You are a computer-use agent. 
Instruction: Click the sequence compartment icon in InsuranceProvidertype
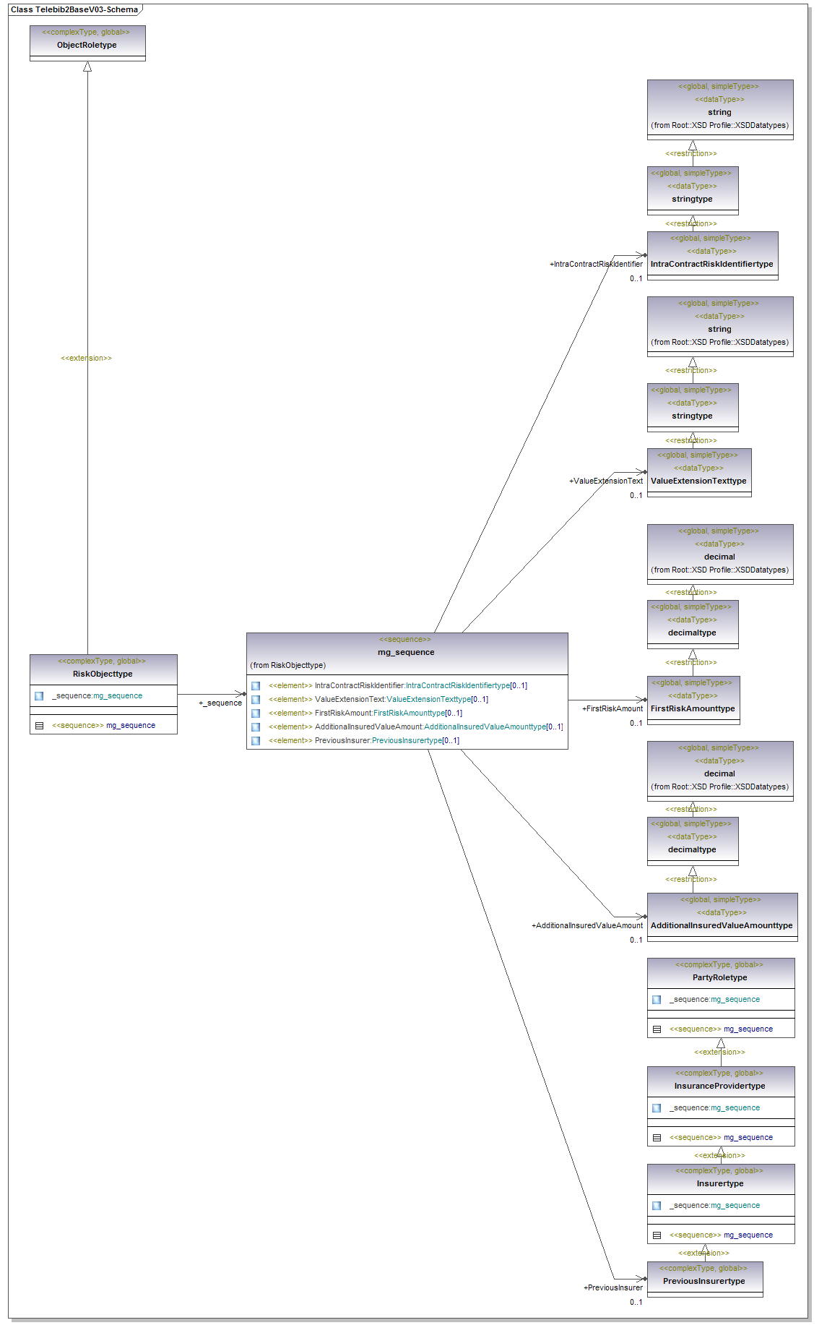click(x=657, y=1138)
